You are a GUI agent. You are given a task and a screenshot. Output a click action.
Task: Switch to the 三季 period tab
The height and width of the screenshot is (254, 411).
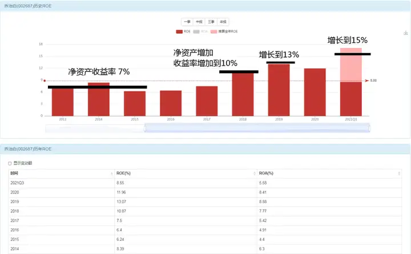(211, 22)
